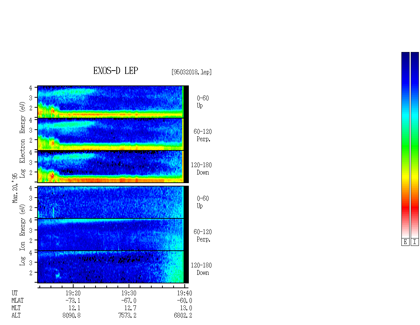Click the 19:30 UT time label
Viewport: 420px width, 325px height.
(129, 293)
